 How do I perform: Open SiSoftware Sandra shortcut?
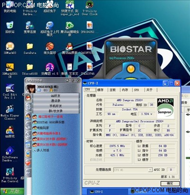pyautogui.click(x=10, y=154)
